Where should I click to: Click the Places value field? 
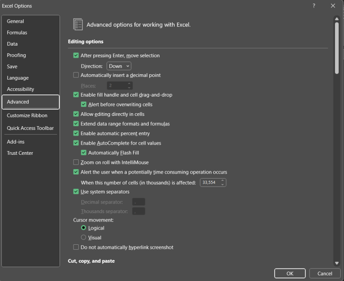117,86
